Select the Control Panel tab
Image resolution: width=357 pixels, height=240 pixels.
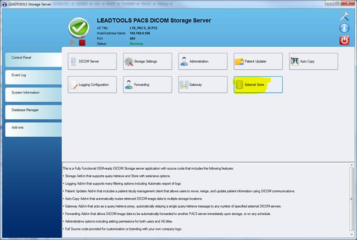[34, 60]
